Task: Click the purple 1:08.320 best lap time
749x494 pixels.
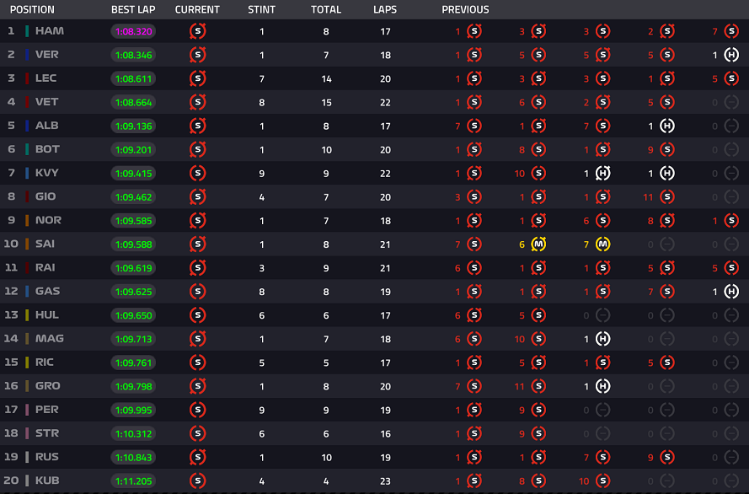Action: pos(132,31)
